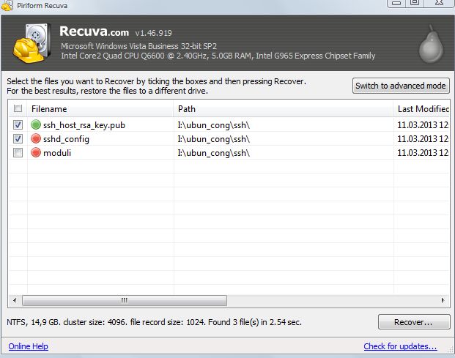Select the moduli filename
The height and width of the screenshot is (358, 455).
[57, 153]
